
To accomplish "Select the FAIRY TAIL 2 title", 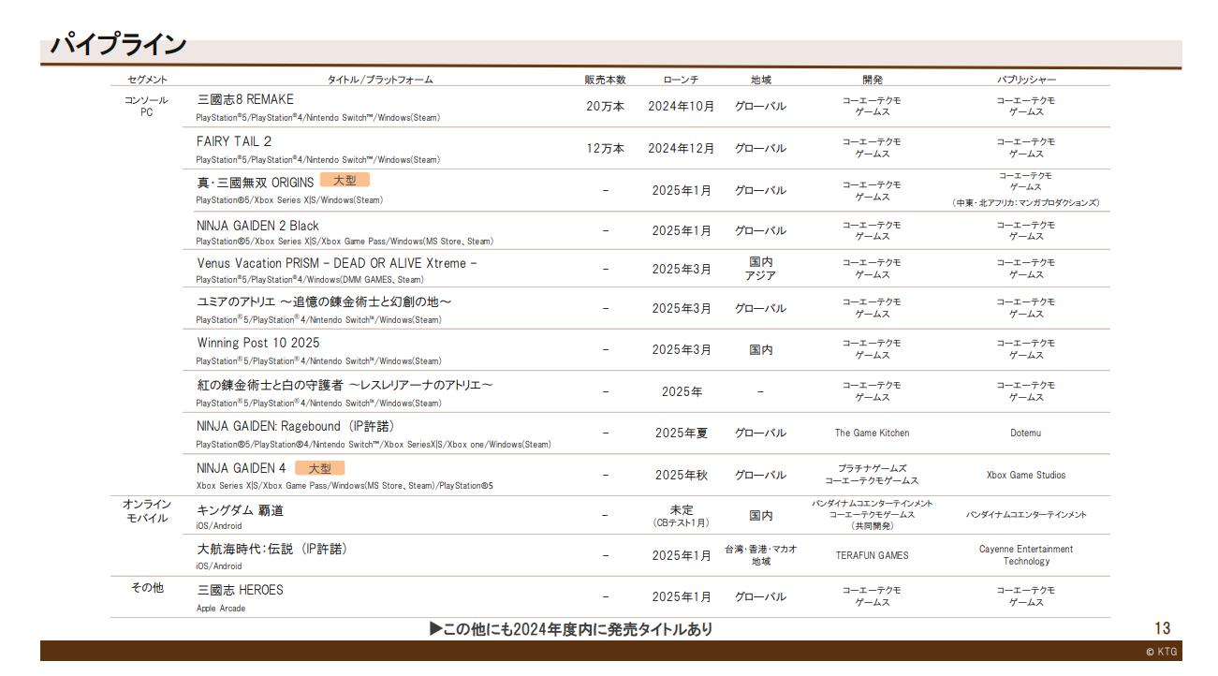I will point(234,141).
